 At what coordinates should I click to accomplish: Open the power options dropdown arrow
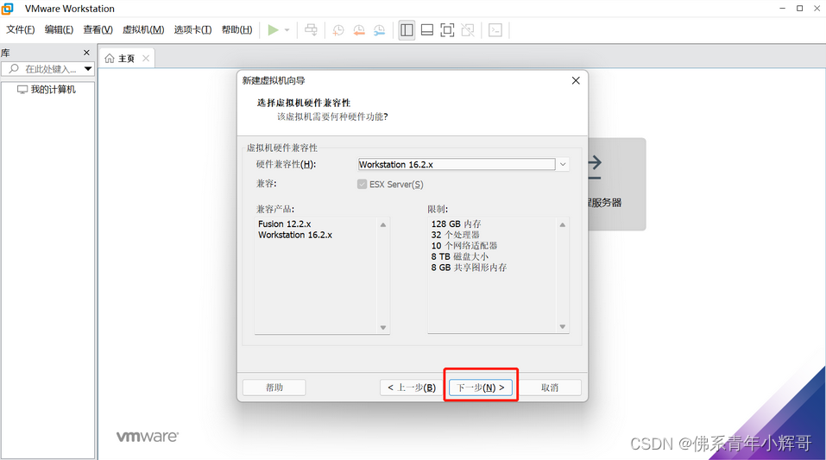287,30
